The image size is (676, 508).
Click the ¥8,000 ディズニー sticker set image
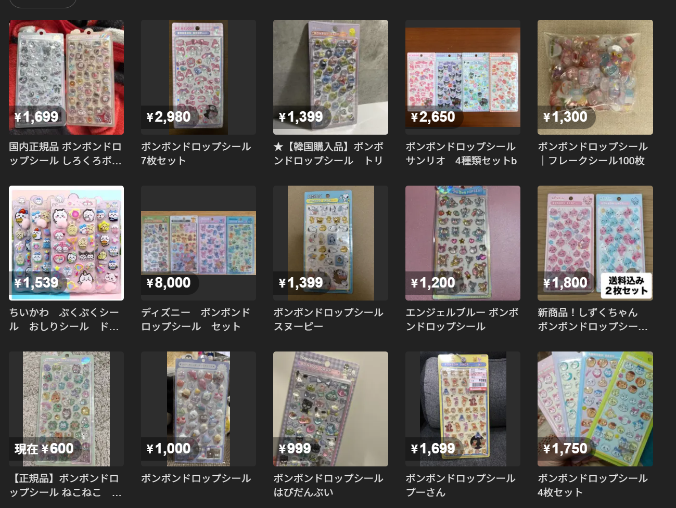click(x=198, y=243)
